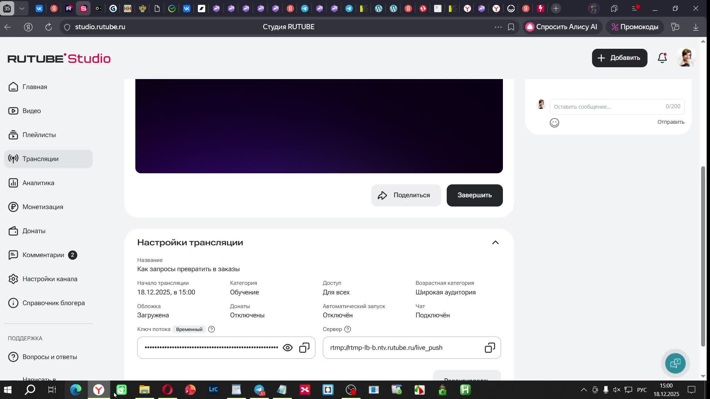Open browser tab groups dropdown arrow
Screen dimensions: 710x399
tap(22, 8)
